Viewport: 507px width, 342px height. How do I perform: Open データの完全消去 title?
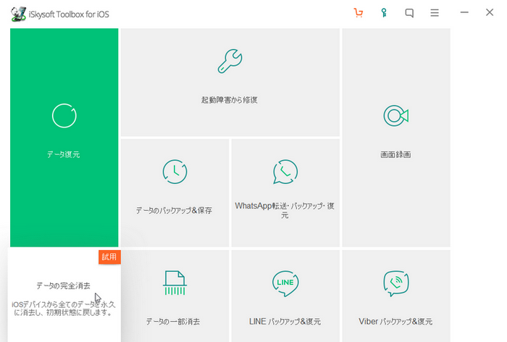click(64, 285)
